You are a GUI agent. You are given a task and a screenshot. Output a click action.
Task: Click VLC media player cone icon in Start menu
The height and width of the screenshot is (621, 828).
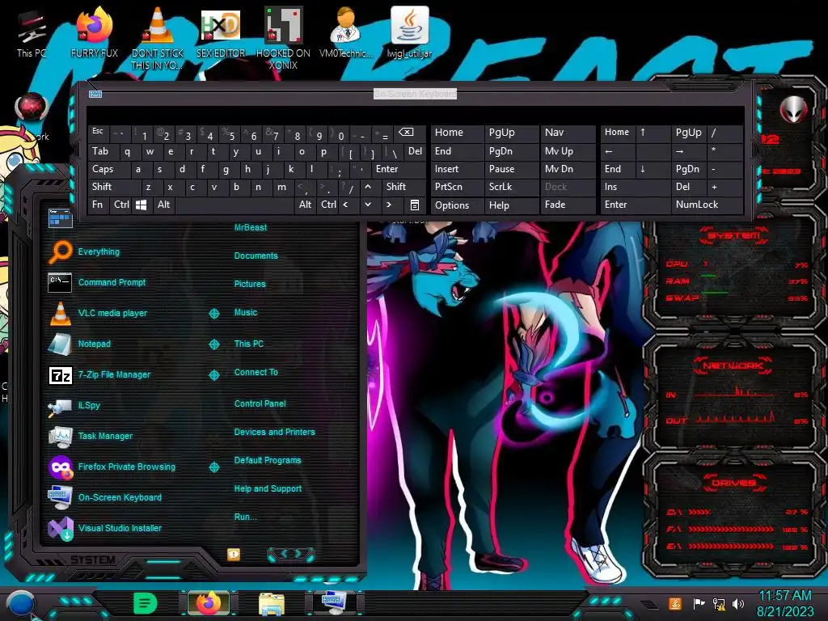click(x=60, y=313)
